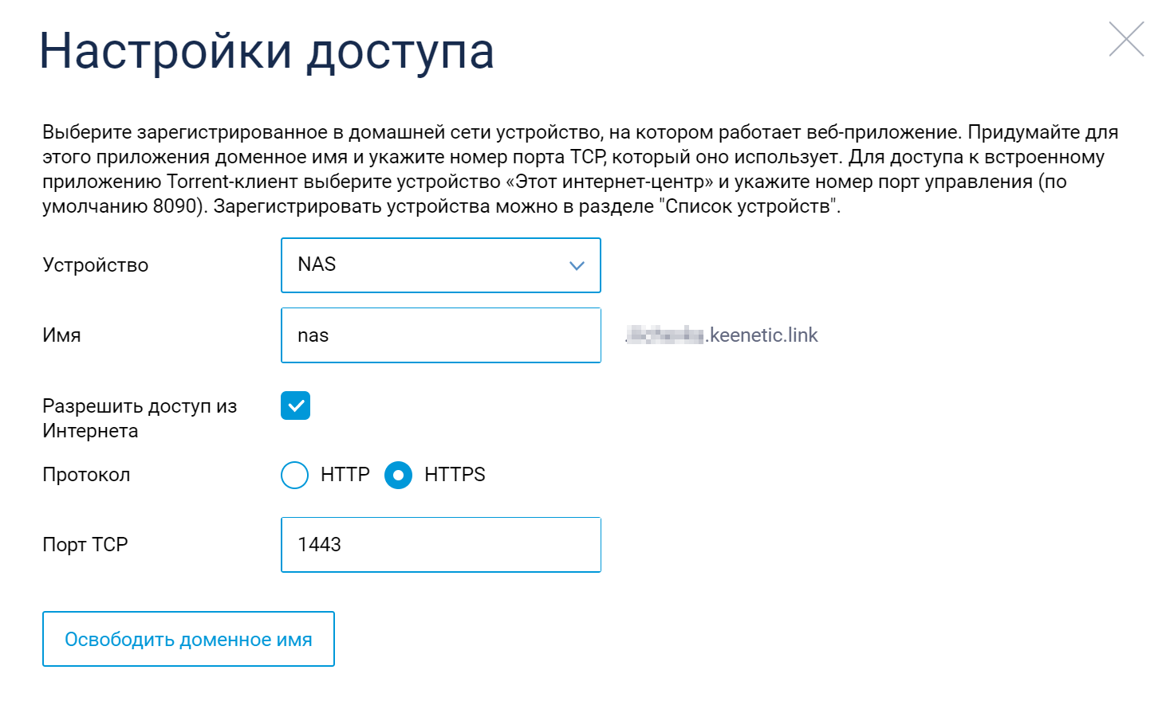Image resolution: width=1170 pixels, height=709 pixels.
Task: Click the checked access permission checkbox
Action: click(295, 406)
